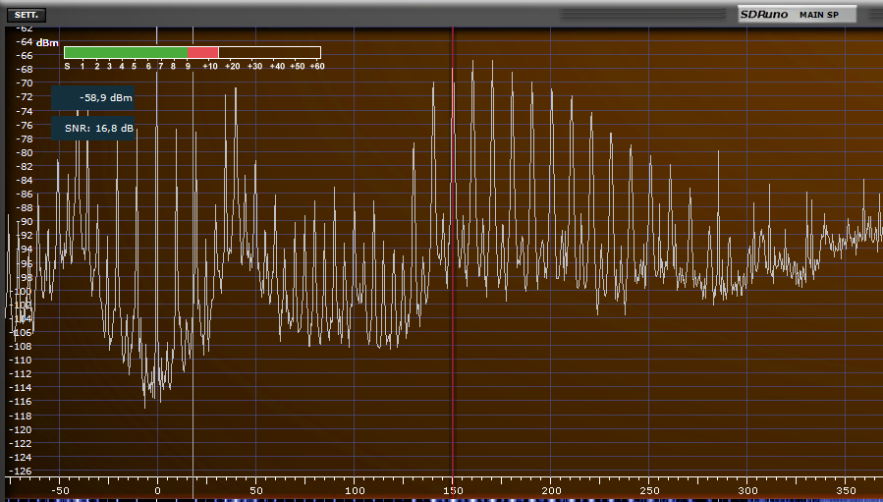The image size is (883, 502).
Task: Click the 150 frequency axis label
Action: (x=453, y=491)
